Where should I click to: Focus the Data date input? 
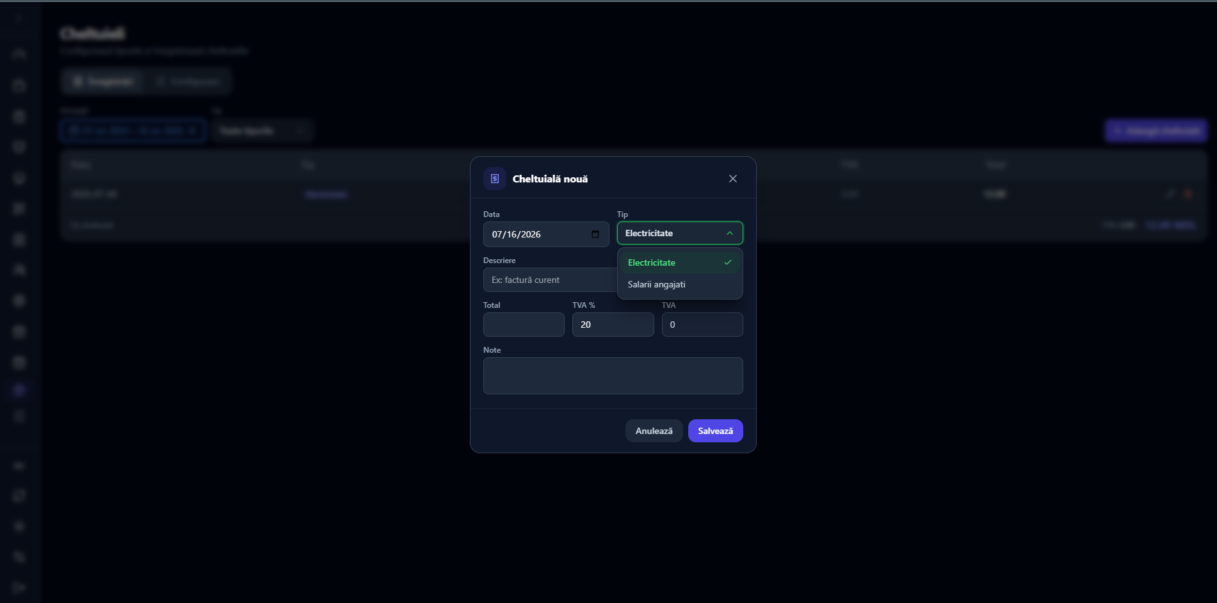[546, 234]
